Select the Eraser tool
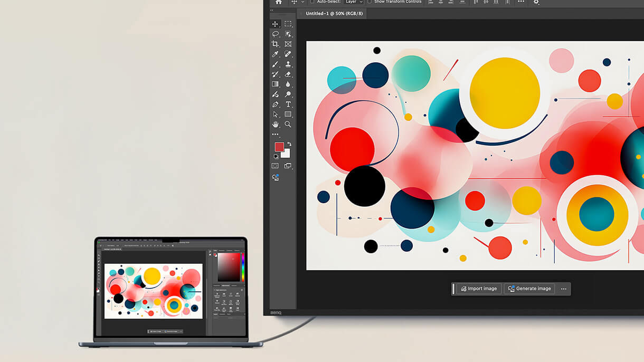Viewport: 644px width, 362px height. [288, 74]
